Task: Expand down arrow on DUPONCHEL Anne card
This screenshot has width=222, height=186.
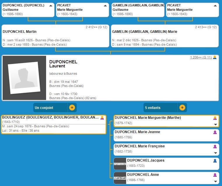Action: [x=215, y=181]
